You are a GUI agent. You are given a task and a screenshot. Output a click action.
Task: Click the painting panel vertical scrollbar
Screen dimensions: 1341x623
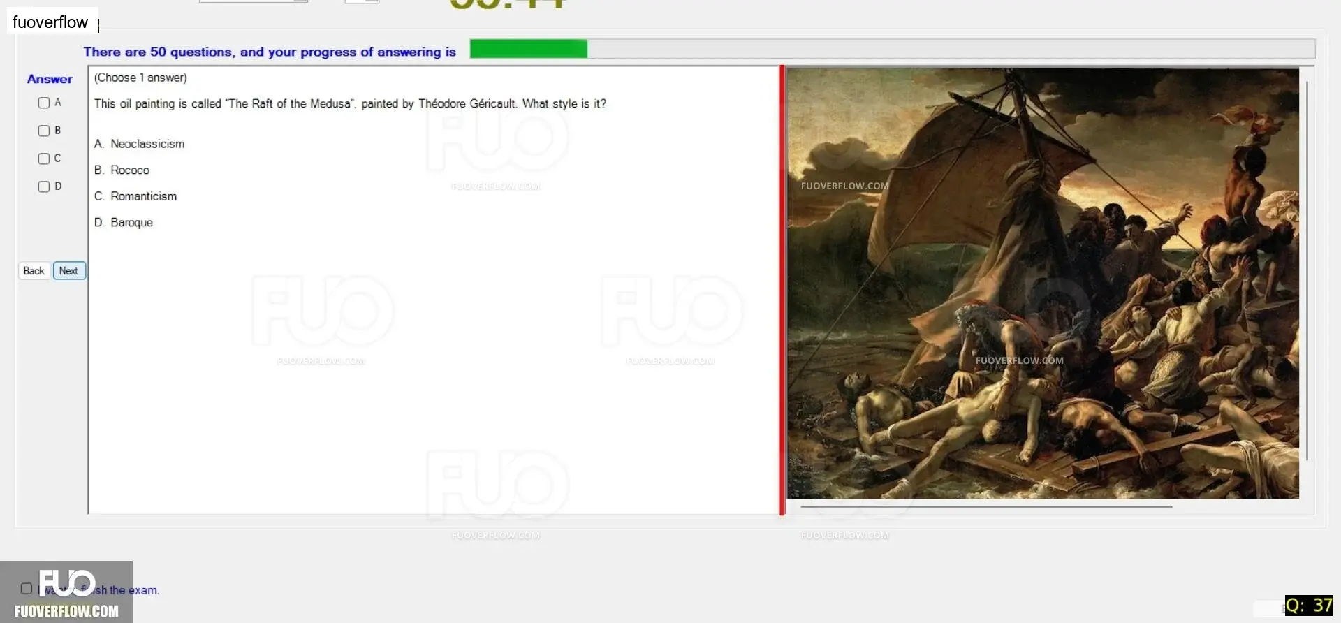[1307, 271]
